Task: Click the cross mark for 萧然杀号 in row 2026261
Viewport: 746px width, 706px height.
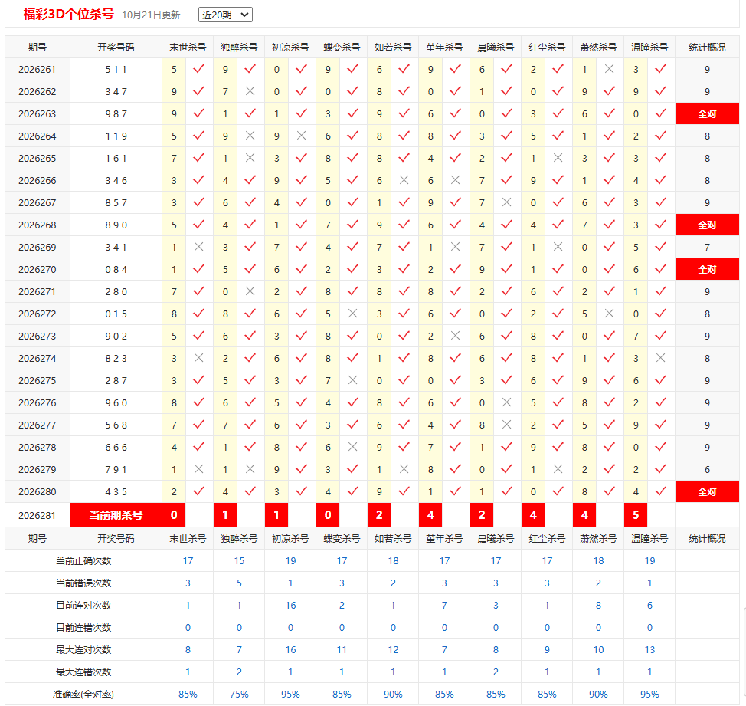Action: coord(609,69)
